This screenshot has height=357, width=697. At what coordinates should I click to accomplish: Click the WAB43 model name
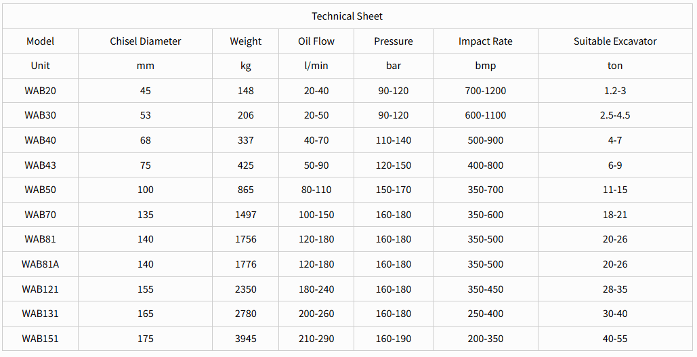tap(40, 165)
